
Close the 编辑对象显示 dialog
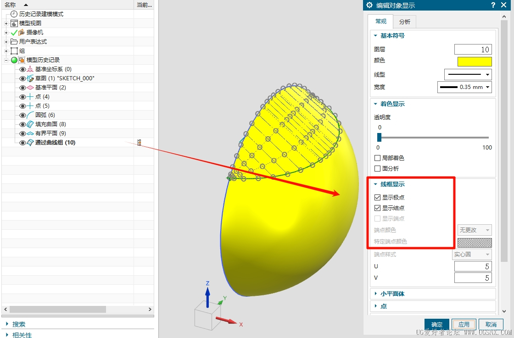pyautogui.click(x=504, y=5)
